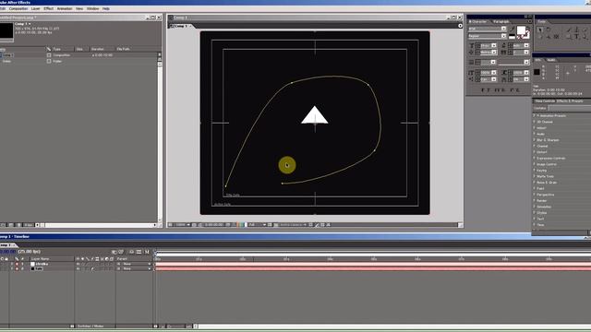This screenshot has width=591, height=332.
Task: Expand the Blur & Sharpen effects category
Action: click(535, 139)
